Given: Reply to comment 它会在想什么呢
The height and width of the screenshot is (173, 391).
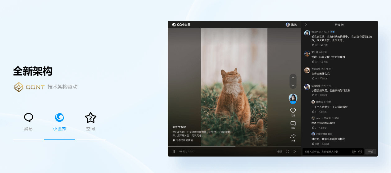Looking at the screenshot, I should coord(324,78).
